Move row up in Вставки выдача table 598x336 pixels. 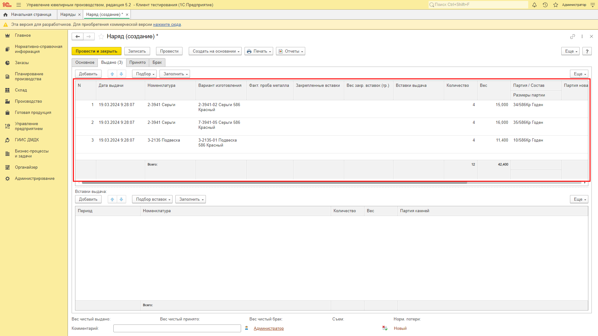[112, 199]
